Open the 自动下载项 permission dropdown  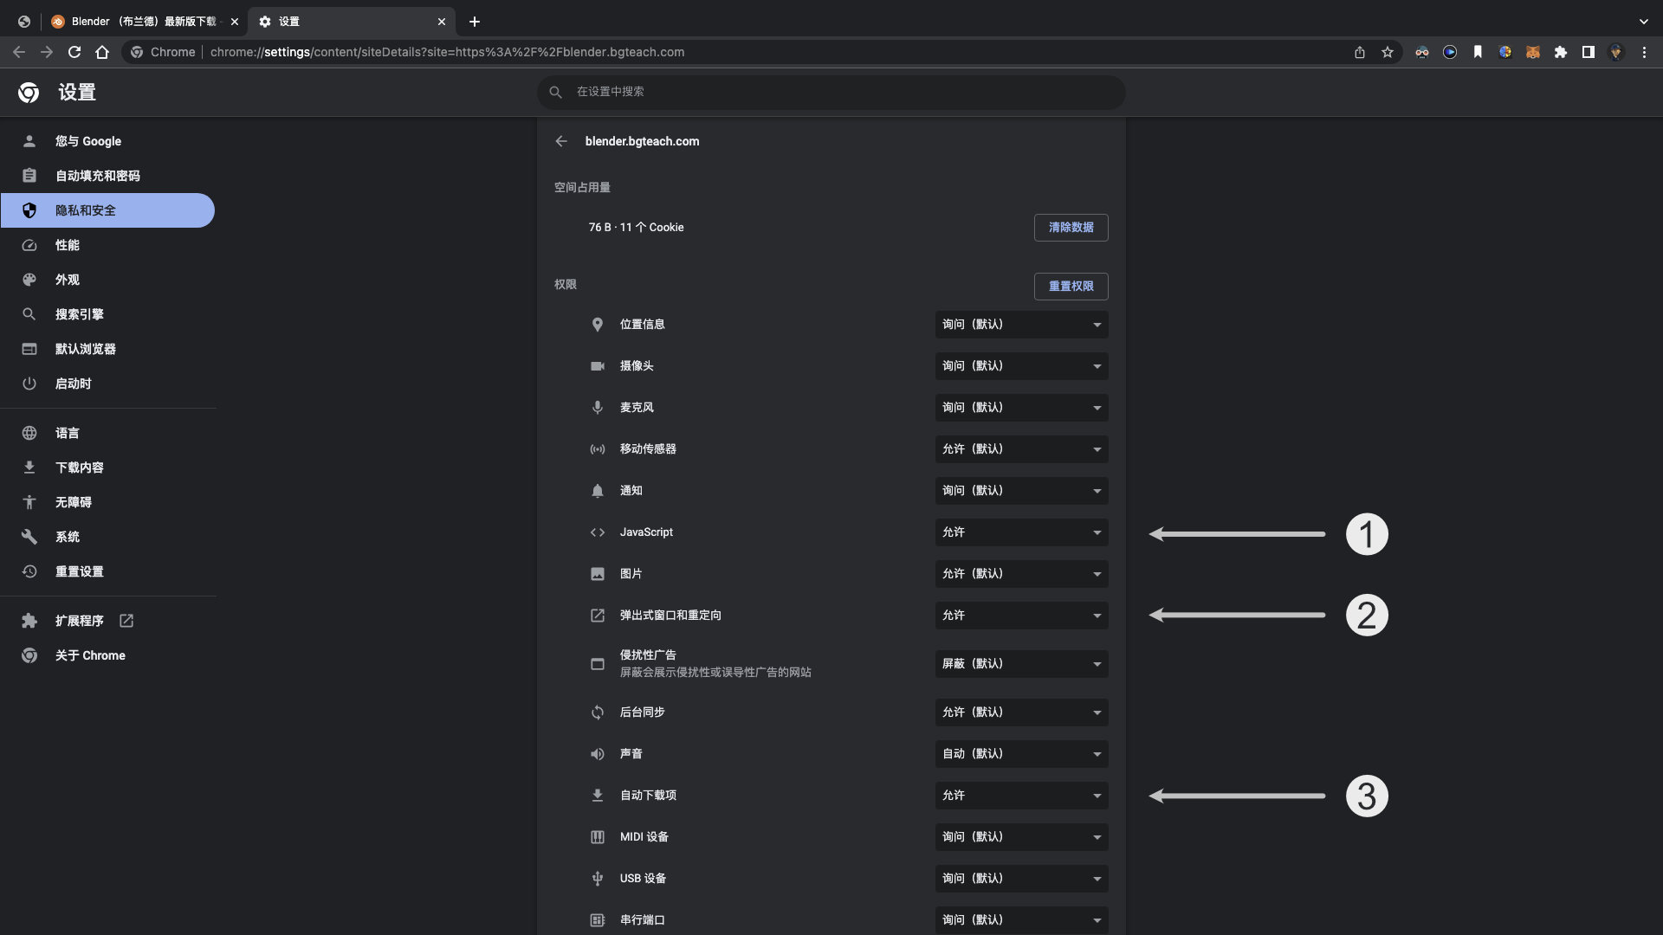coord(1021,796)
